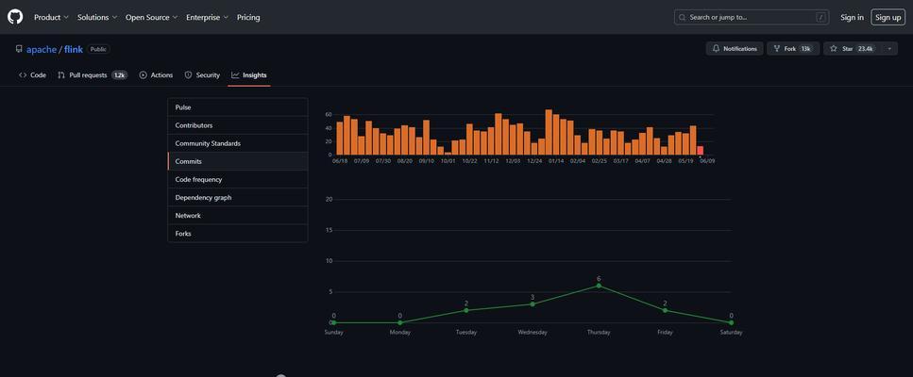
Task: Click Sign in link
Action: tap(852, 17)
